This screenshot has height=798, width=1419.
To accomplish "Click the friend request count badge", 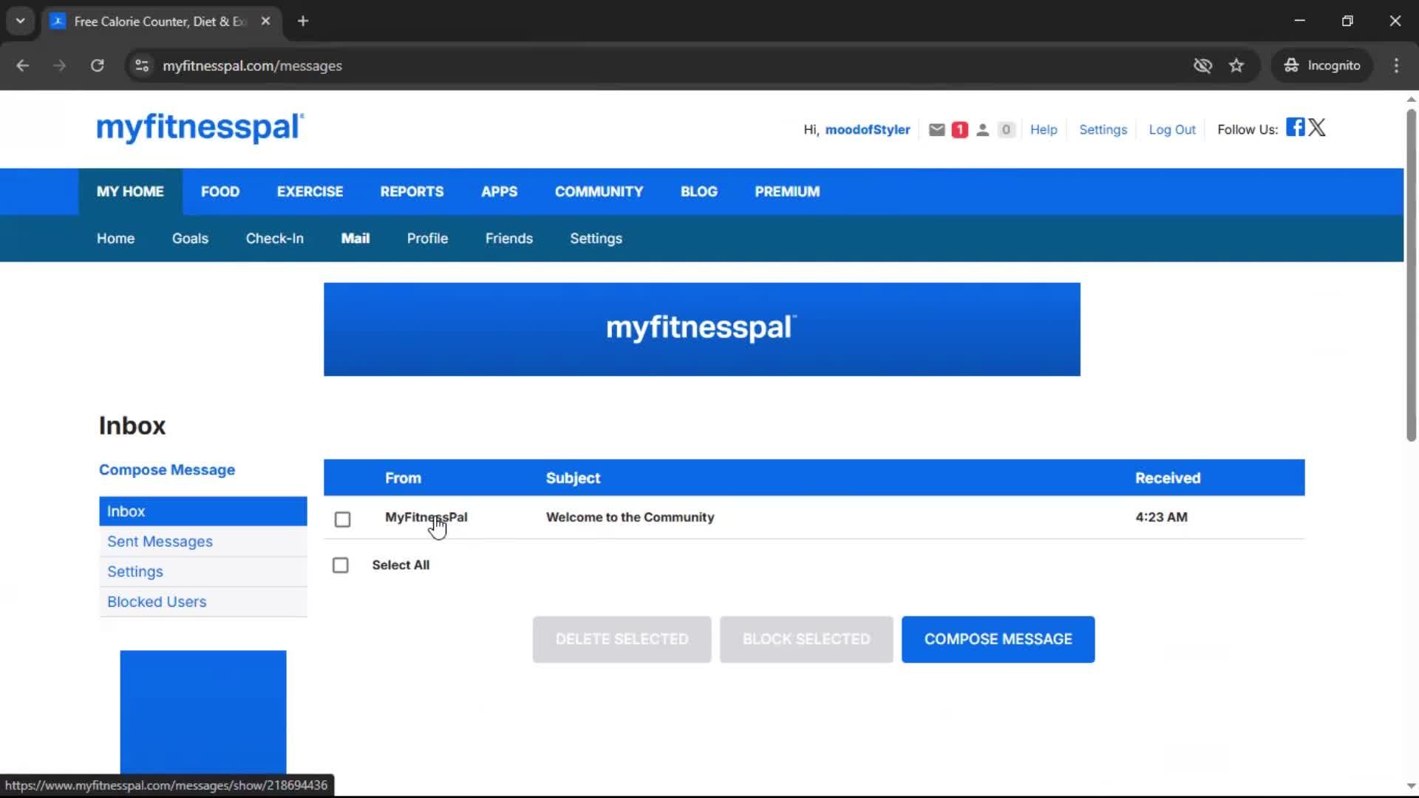I will coord(1005,130).
